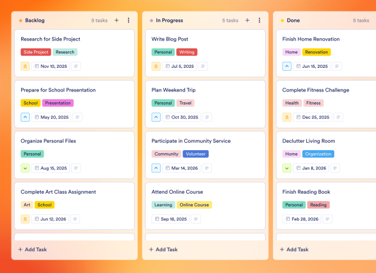Open description icon on Finish Home Renovation
The width and height of the screenshot is (376, 273).
(337, 66)
